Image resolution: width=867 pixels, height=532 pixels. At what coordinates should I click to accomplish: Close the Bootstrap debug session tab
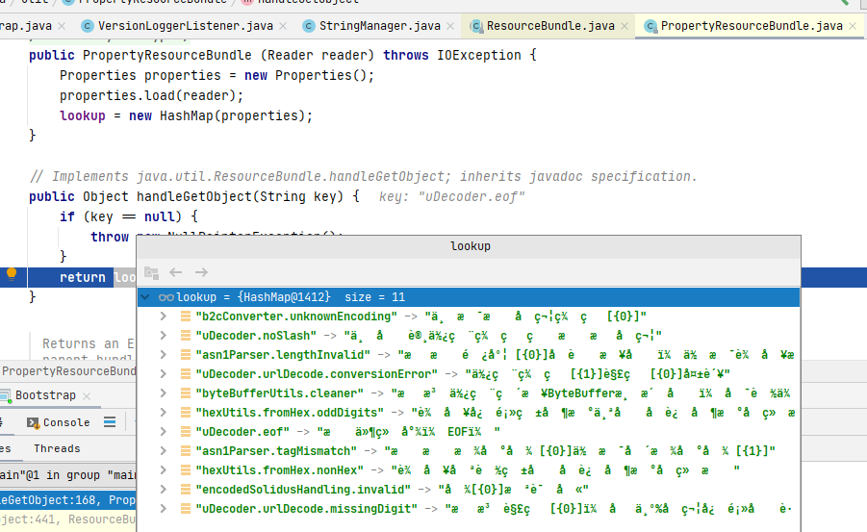point(87,396)
